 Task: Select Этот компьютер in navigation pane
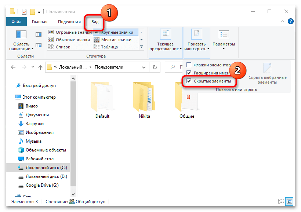point(36,97)
